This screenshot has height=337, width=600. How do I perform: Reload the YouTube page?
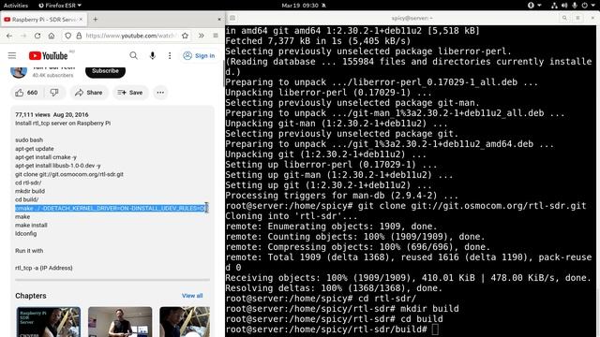(x=37, y=36)
